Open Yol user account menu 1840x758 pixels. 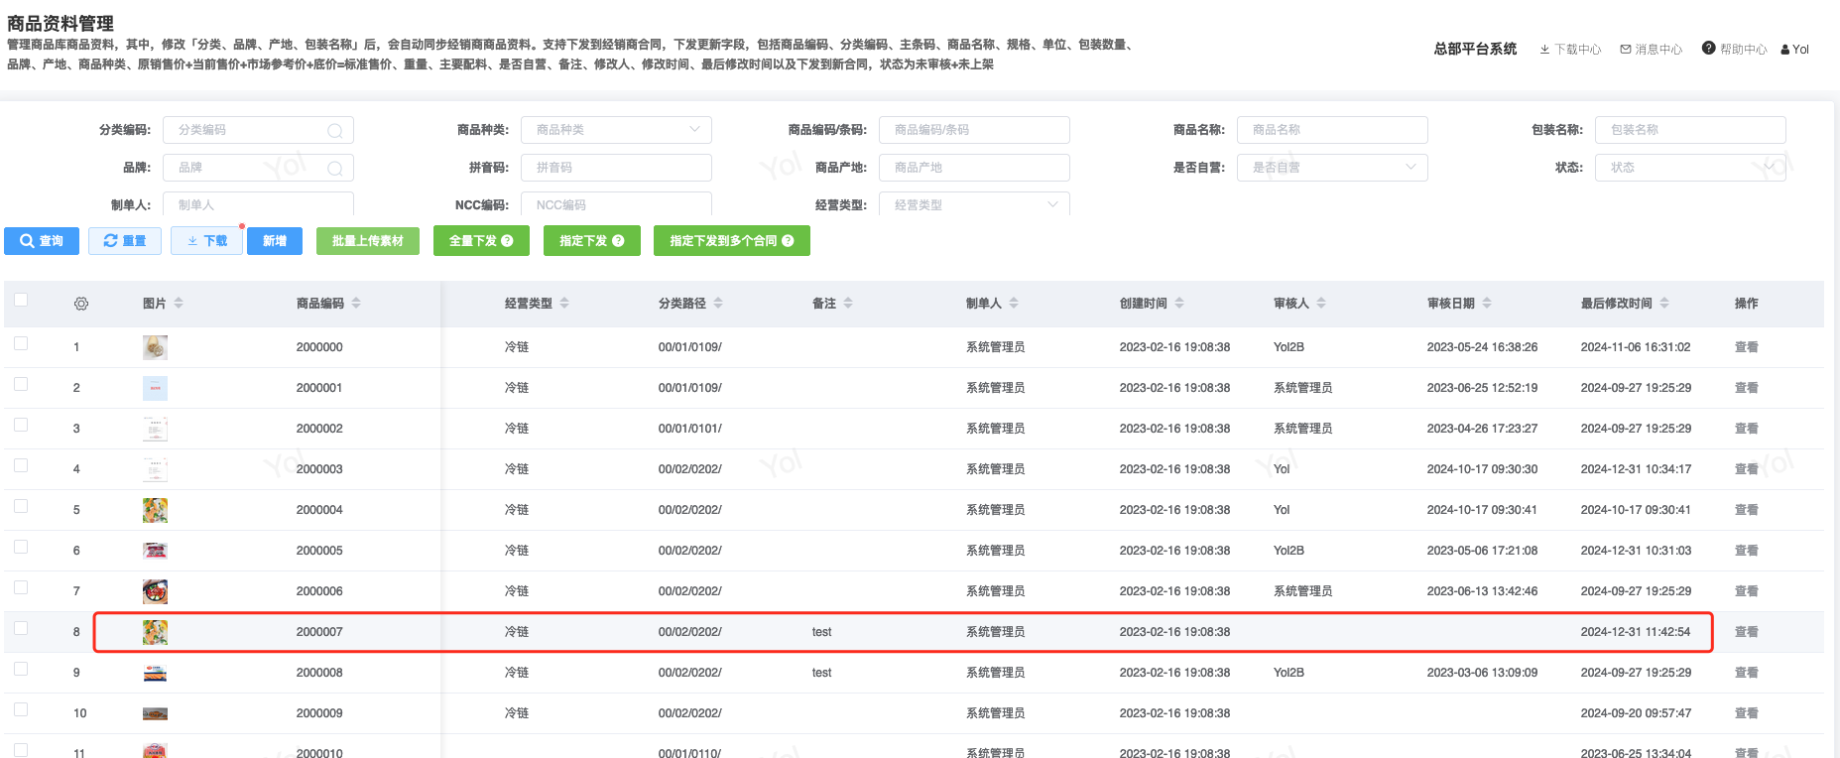[1795, 50]
